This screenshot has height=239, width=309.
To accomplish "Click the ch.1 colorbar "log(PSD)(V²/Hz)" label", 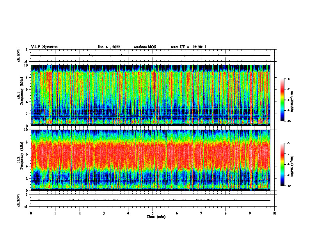I will click(292, 102).
